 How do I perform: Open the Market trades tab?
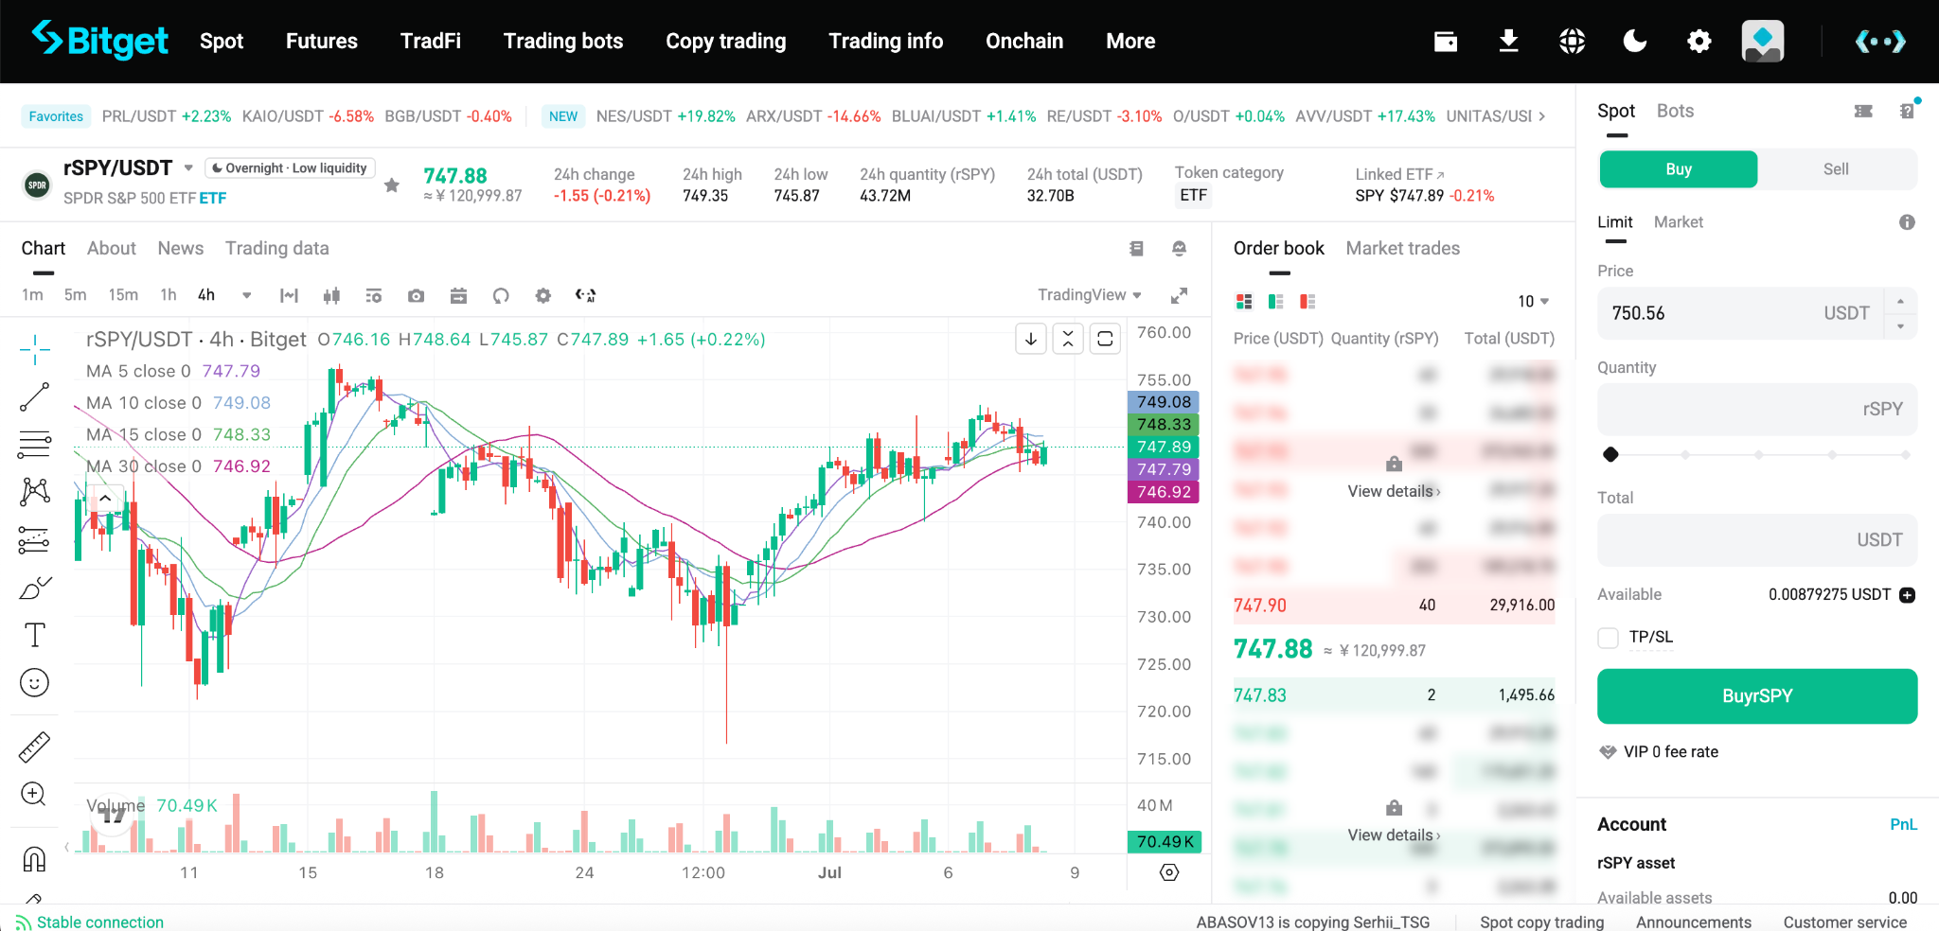point(1403,248)
